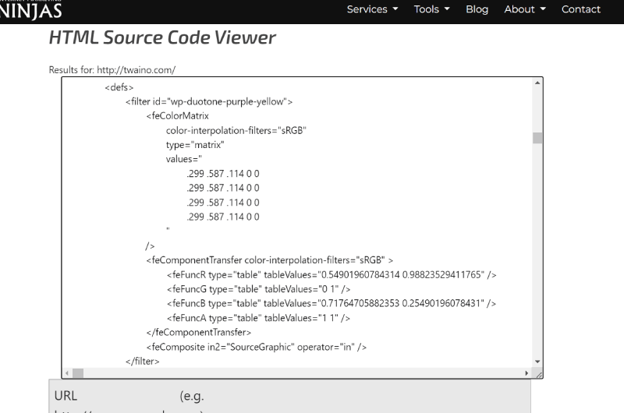Image resolution: width=624 pixels, height=413 pixels.
Task: Expand the About dropdown menu
Action: tap(525, 9)
